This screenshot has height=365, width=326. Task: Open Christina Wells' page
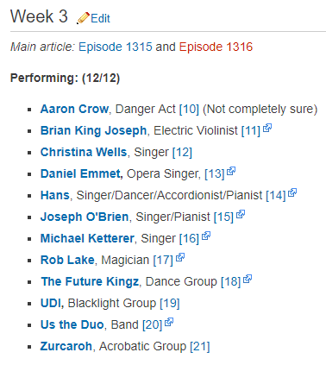pyautogui.click(x=84, y=152)
